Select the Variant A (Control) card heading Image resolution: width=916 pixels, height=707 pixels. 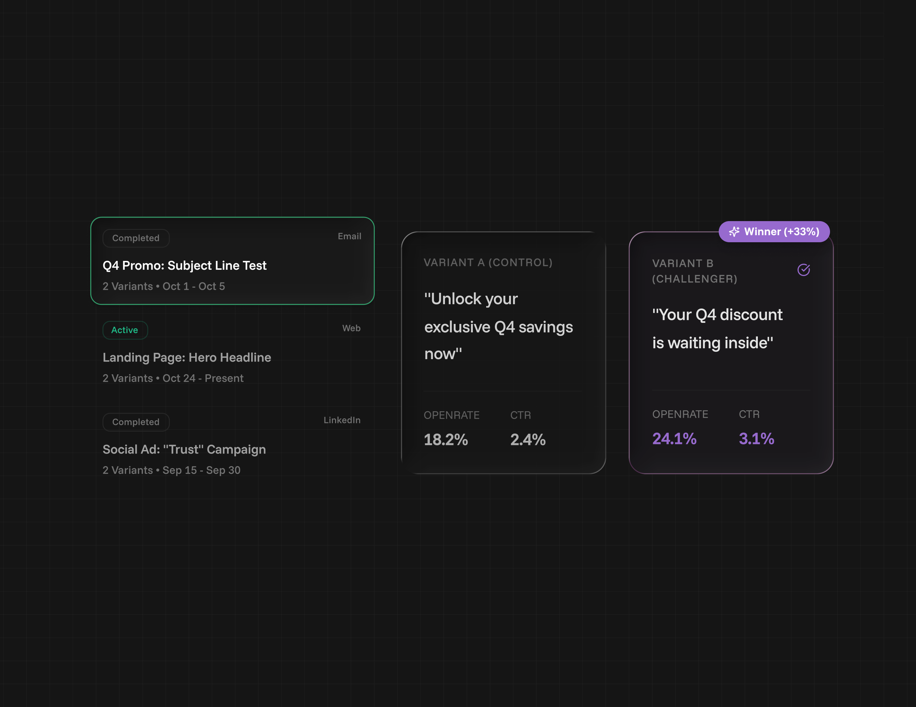point(488,263)
